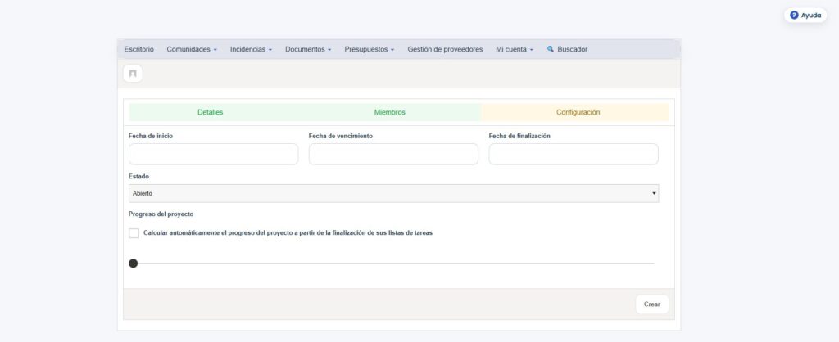The image size is (839, 342).
Task: Enable automatic project progress calculation checkbox
Action: pos(134,233)
